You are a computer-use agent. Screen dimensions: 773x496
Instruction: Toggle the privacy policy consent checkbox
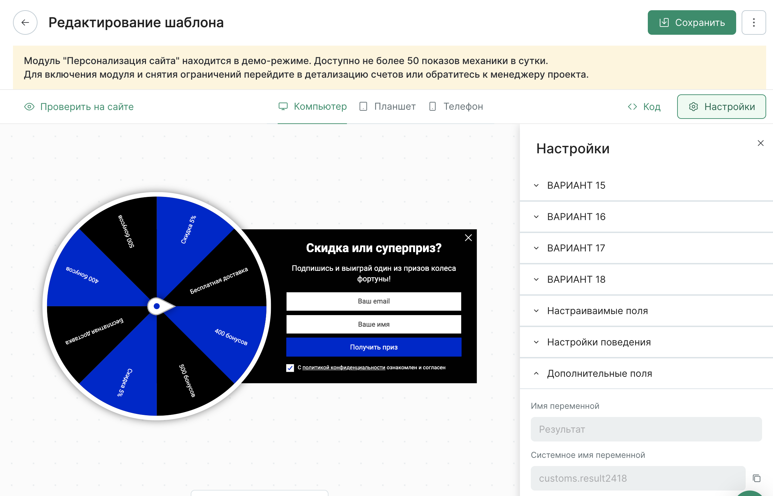point(290,368)
